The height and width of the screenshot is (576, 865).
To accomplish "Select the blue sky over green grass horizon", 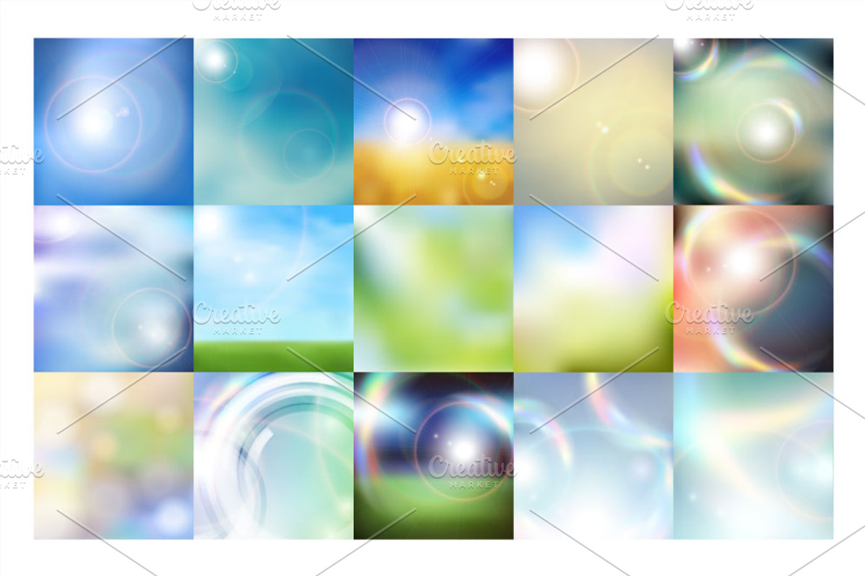I will [x=273, y=289].
